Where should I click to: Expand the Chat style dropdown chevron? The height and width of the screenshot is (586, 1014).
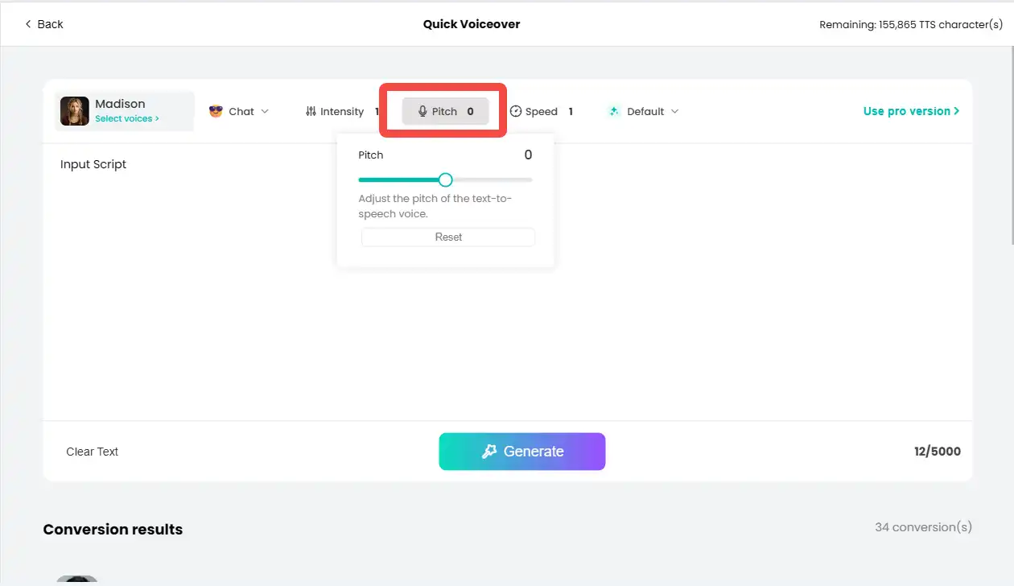click(x=265, y=112)
